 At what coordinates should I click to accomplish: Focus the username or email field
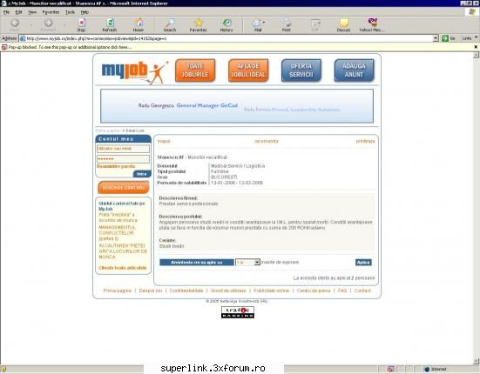(123, 149)
